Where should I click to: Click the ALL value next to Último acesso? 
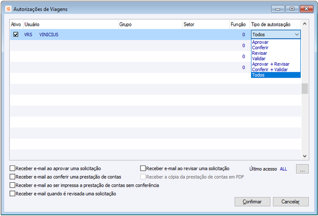click(x=283, y=169)
